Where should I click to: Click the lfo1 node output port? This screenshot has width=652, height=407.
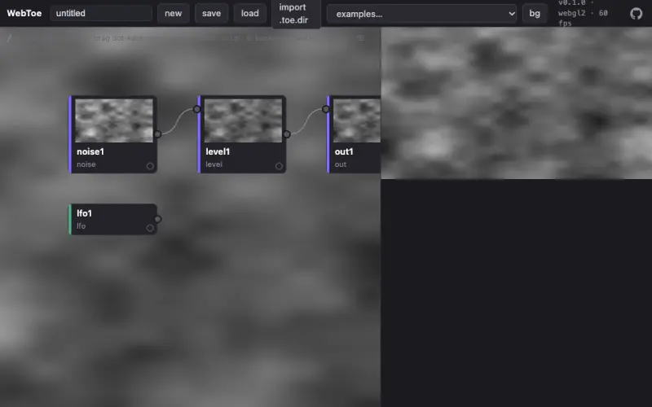pos(157,219)
